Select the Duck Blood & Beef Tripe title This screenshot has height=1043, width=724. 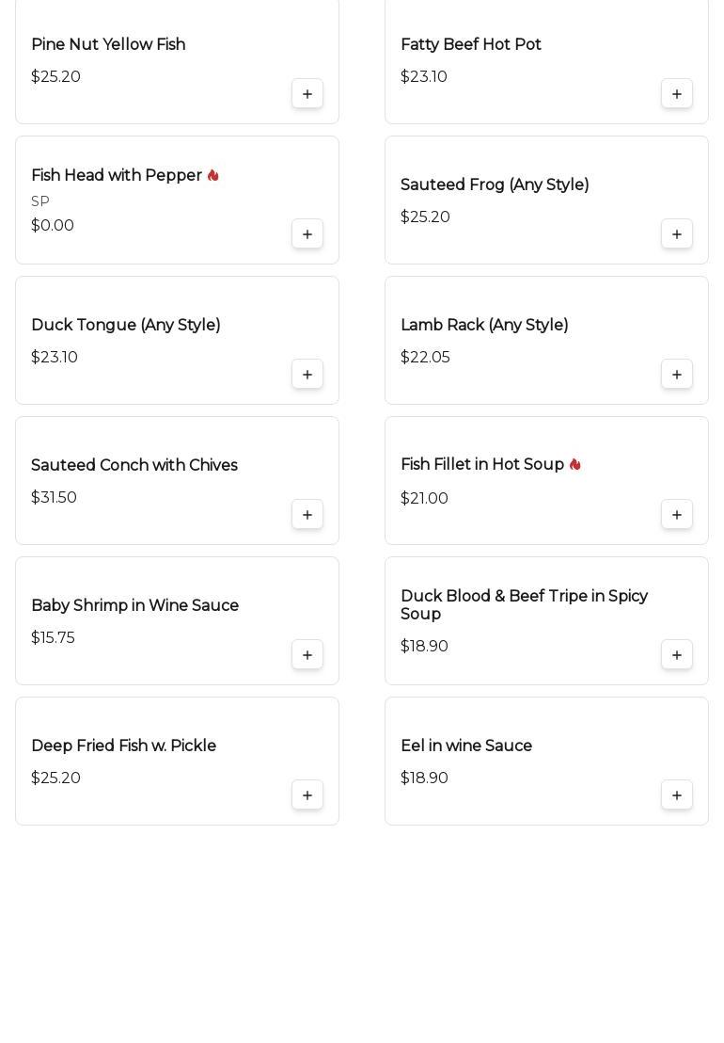pyautogui.click(x=524, y=605)
